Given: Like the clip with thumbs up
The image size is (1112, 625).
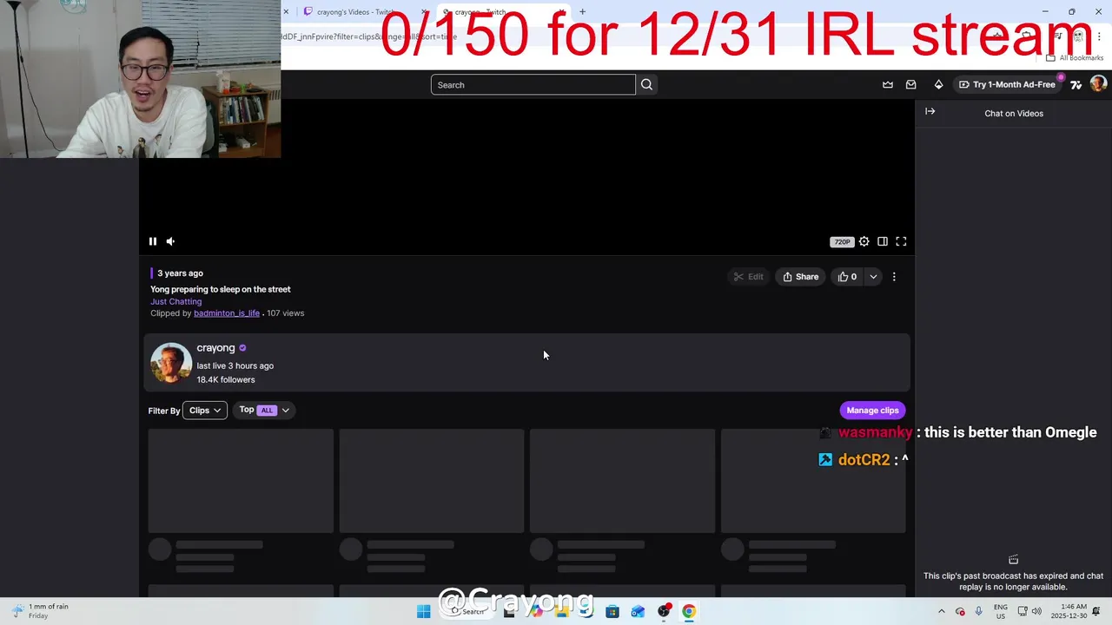Looking at the screenshot, I should [x=847, y=277].
